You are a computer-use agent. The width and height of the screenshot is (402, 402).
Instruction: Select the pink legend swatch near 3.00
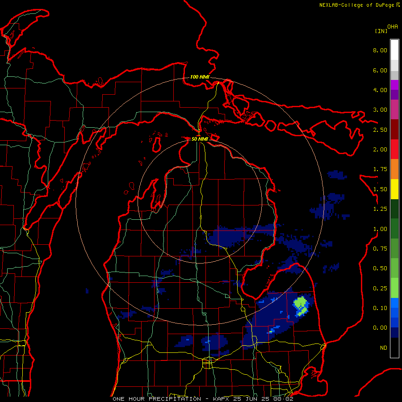394,109
